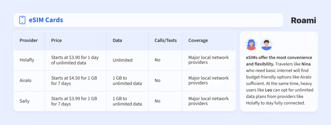Click the bold 'eSIMs offer the most convenience' text
Viewport: 331px width, 125px height.
279,58
